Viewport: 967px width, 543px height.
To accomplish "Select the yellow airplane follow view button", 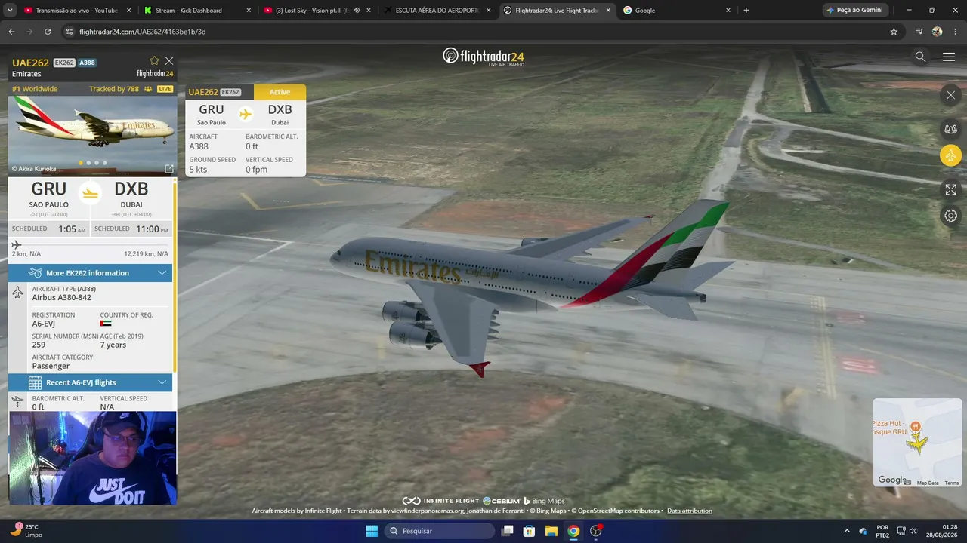I will [950, 155].
